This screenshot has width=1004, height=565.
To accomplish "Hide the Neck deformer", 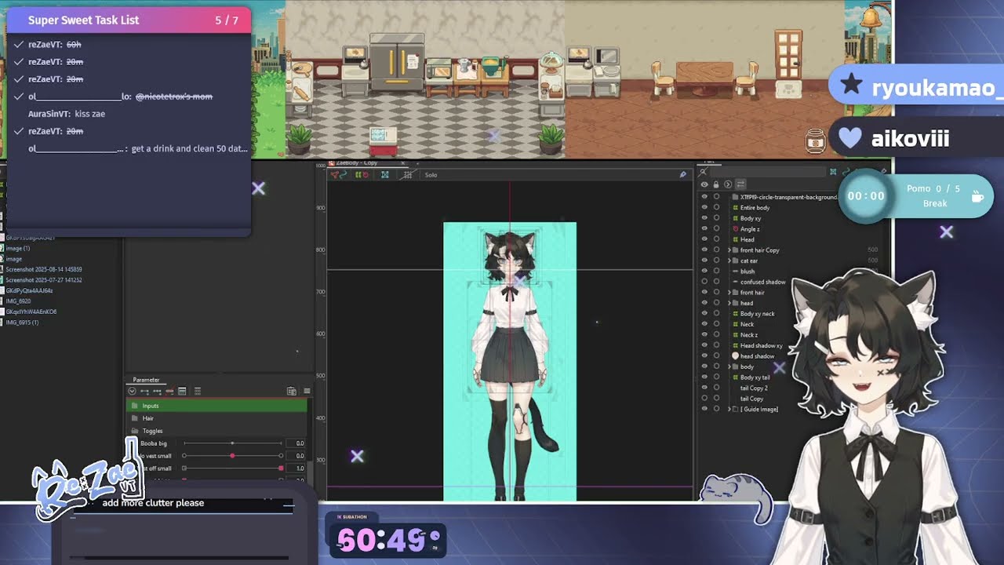I will (704, 324).
